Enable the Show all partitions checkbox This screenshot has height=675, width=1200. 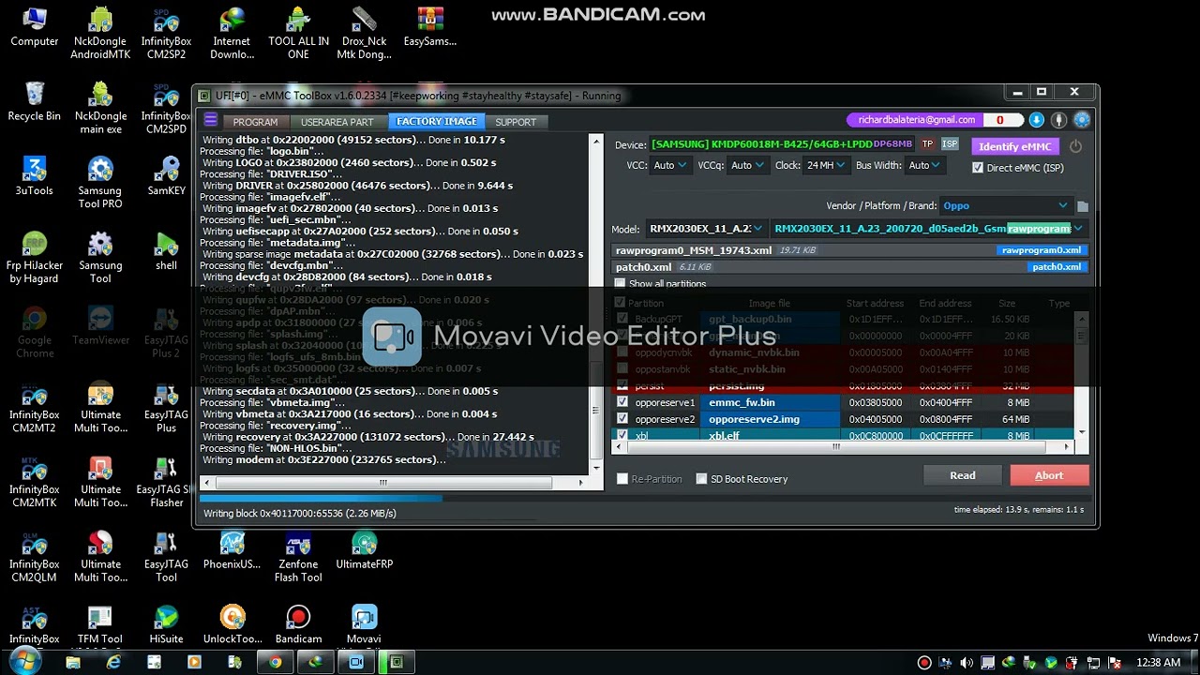620,283
